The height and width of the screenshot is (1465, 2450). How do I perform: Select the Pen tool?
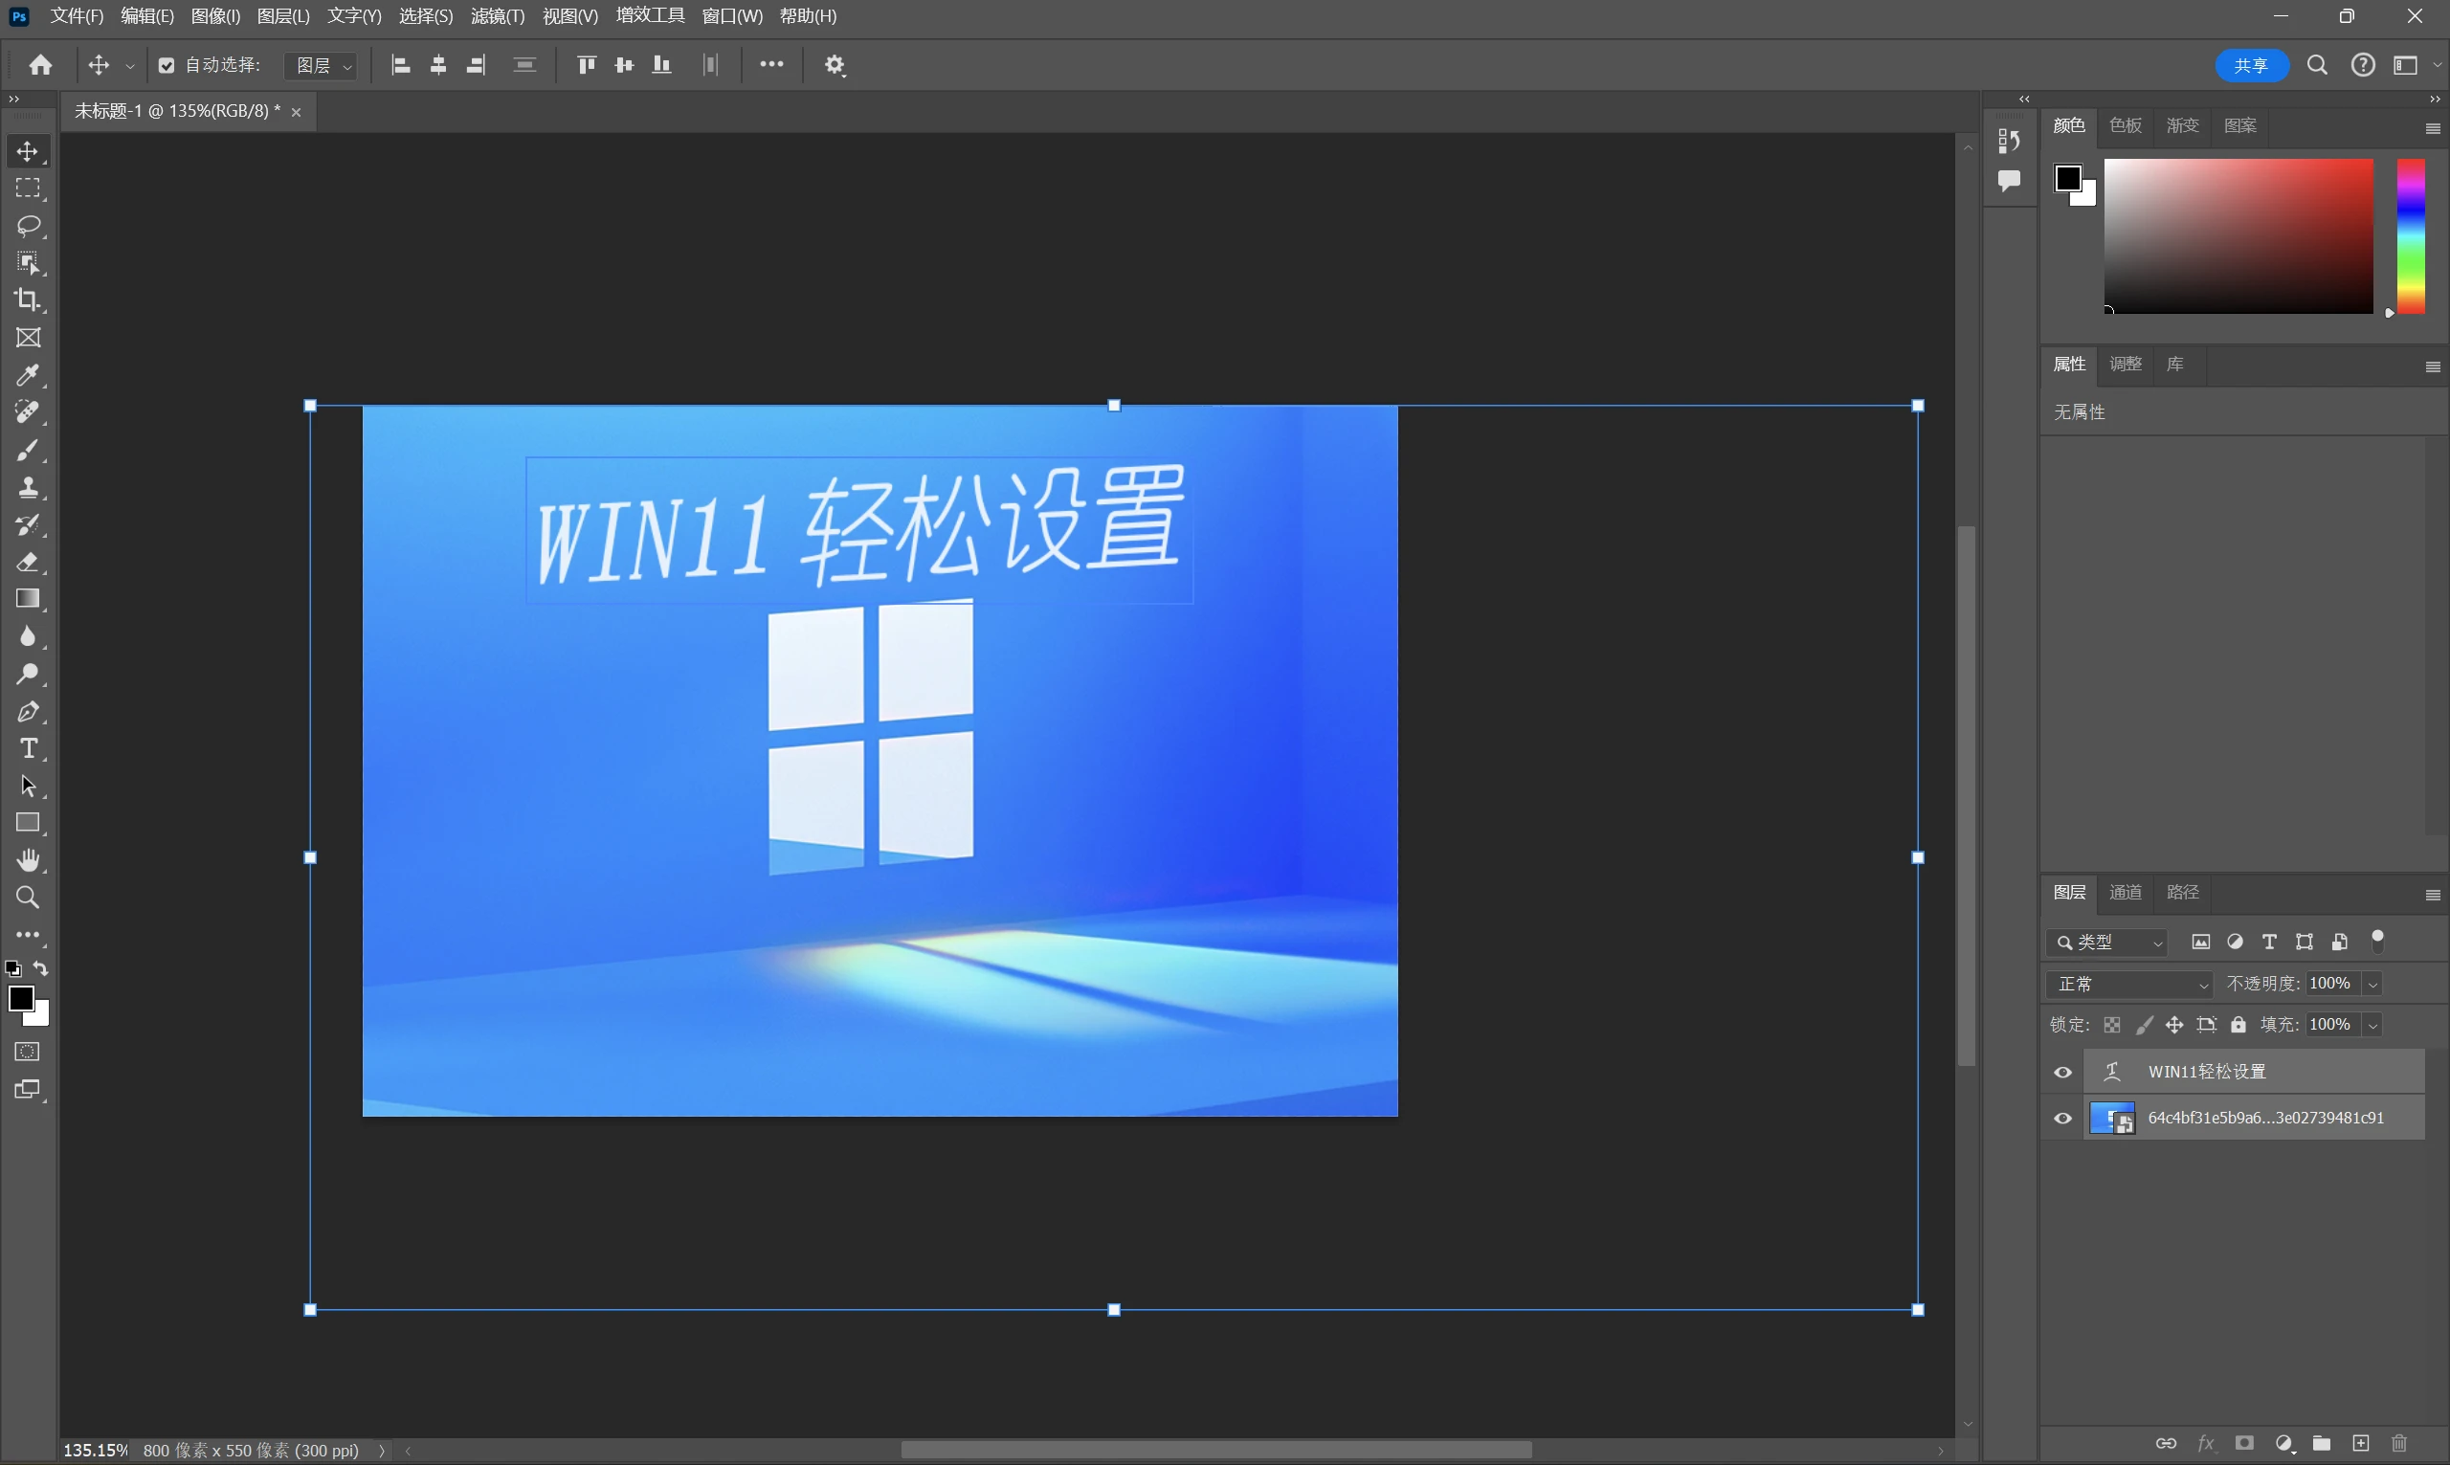tap(28, 712)
